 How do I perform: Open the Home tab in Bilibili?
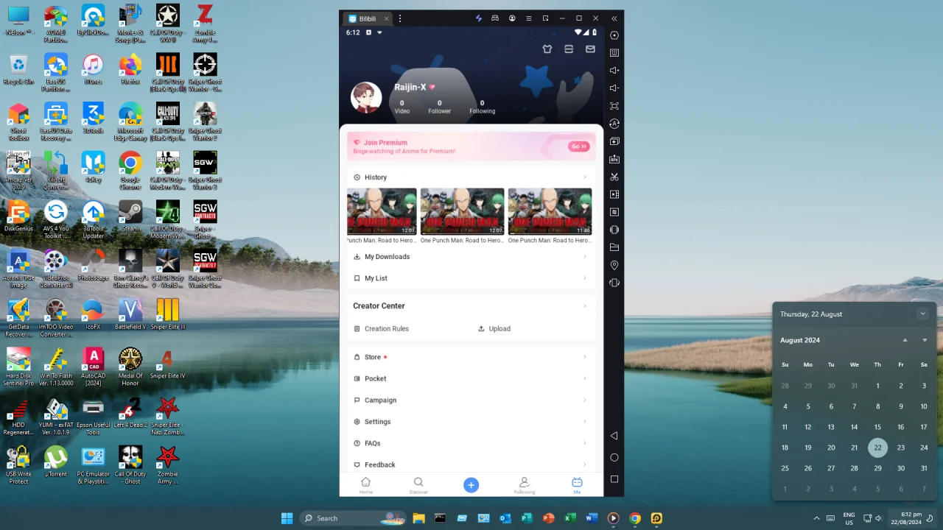pyautogui.click(x=365, y=485)
